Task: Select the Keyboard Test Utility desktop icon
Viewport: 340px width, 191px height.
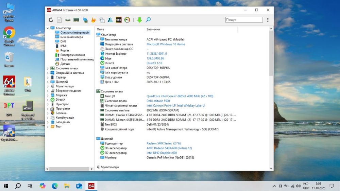Action: (28, 110)
